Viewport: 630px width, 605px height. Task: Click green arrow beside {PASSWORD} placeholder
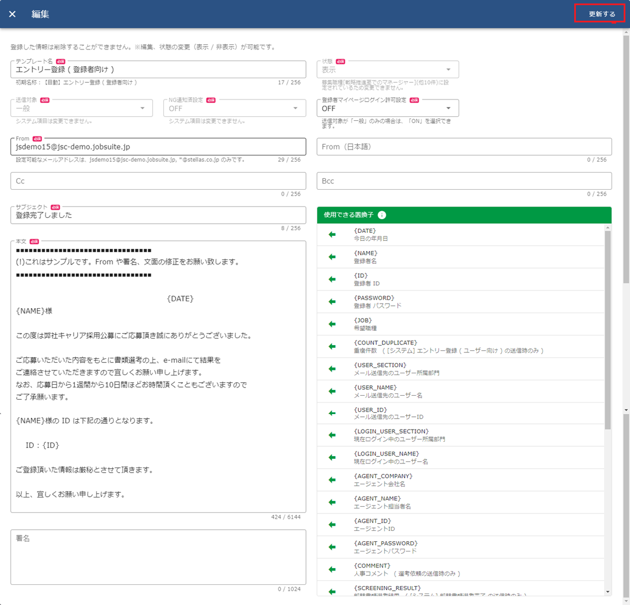coord(332,302)
